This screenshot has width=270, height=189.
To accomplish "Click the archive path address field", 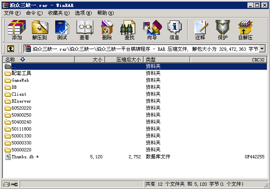I will [141, 49].
